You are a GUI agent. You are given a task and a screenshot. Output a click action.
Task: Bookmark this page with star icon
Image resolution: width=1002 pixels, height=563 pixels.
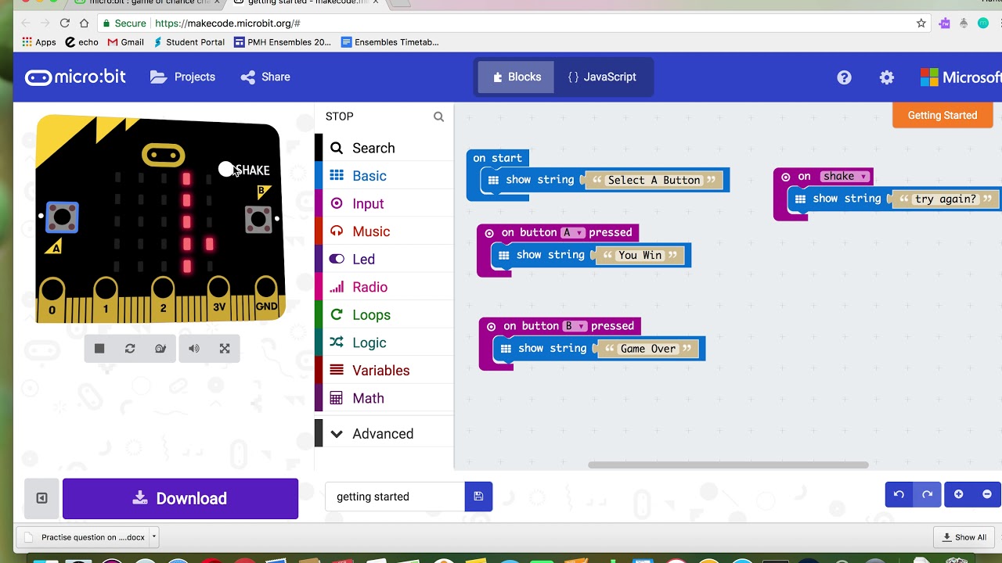[921, 23]
